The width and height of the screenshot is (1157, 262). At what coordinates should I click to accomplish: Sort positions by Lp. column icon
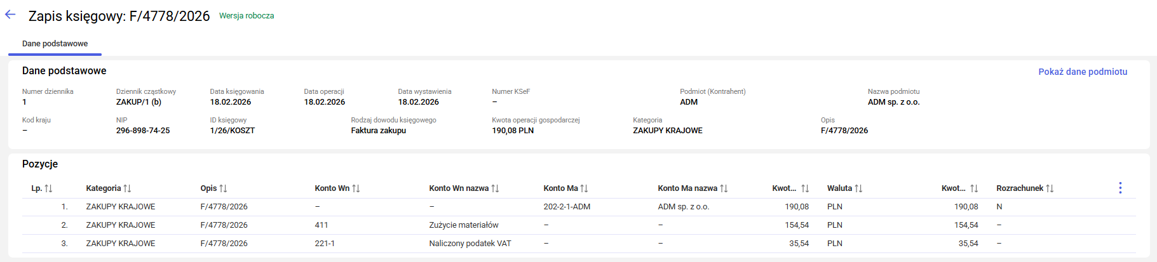[x=49, y=188]
